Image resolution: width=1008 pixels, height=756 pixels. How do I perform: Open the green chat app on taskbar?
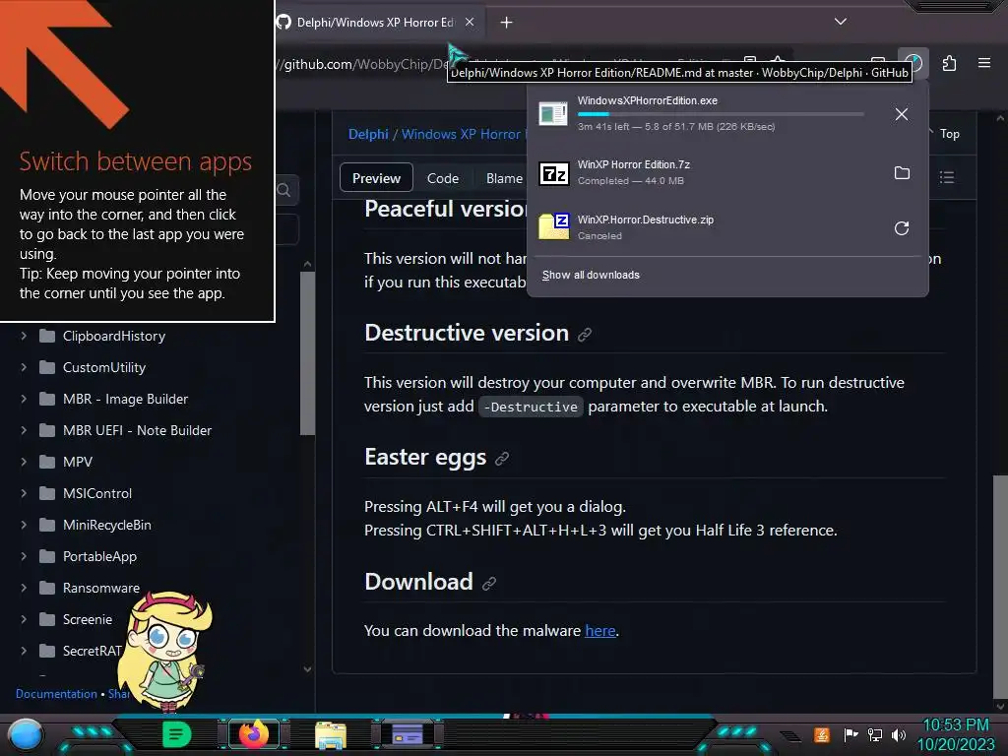pyautogui.click(x=176, y=734)
